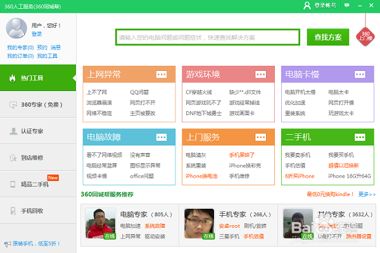Open the 预约 link
The width and height of the screenshot is (380, 253).
(42, 47)
